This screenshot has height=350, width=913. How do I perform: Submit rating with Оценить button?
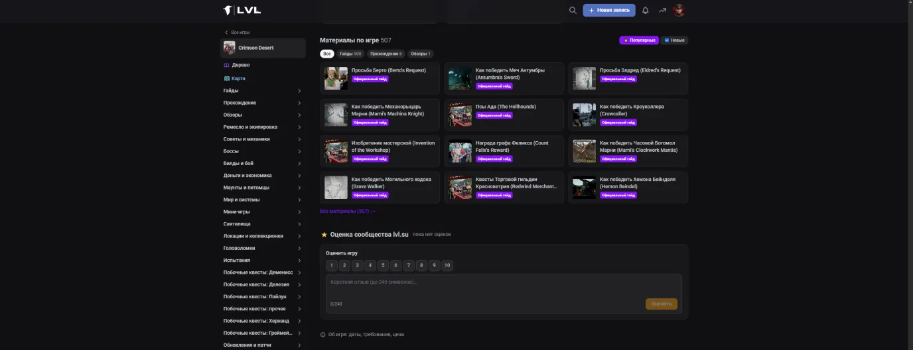(x=662, y=304)
